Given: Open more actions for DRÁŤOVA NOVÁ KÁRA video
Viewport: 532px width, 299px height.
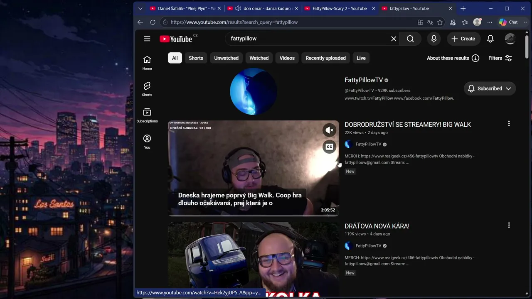Looking at the screenshot, I should coord(509,225).
